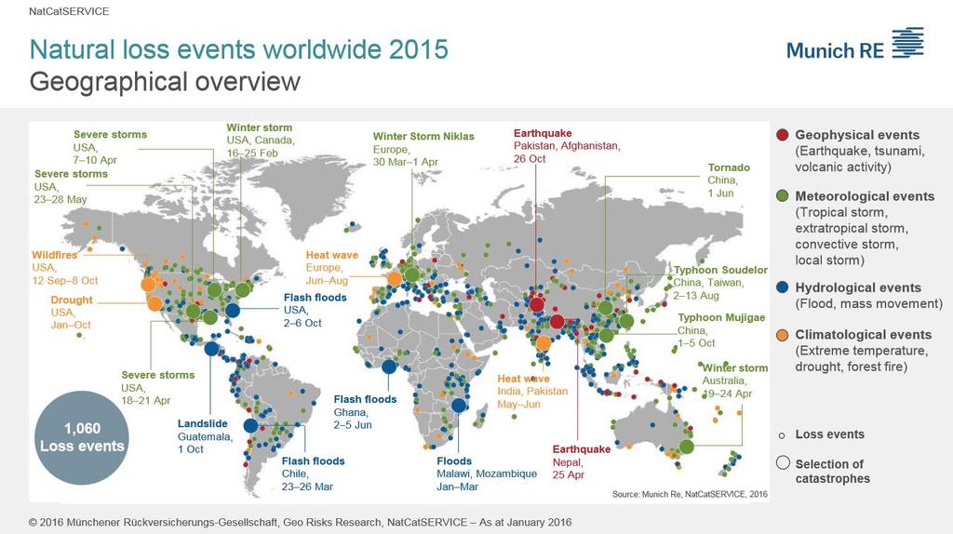The image size is (953, 534).
Task: Click the 'Tornado' China label
Action: (x=729, y=180)
